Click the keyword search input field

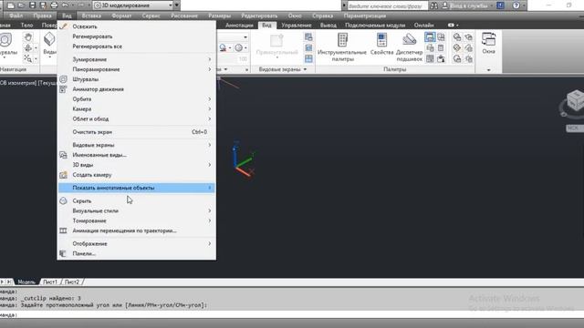[x=388, y=6]
